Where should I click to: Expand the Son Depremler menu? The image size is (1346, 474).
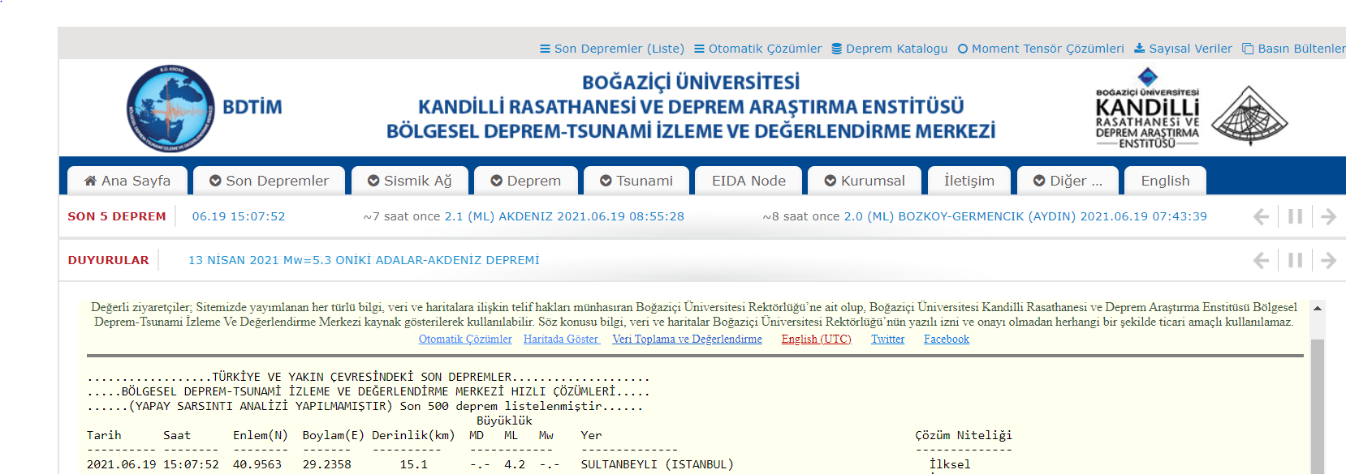pyautogui.click(x=269, y=181)
